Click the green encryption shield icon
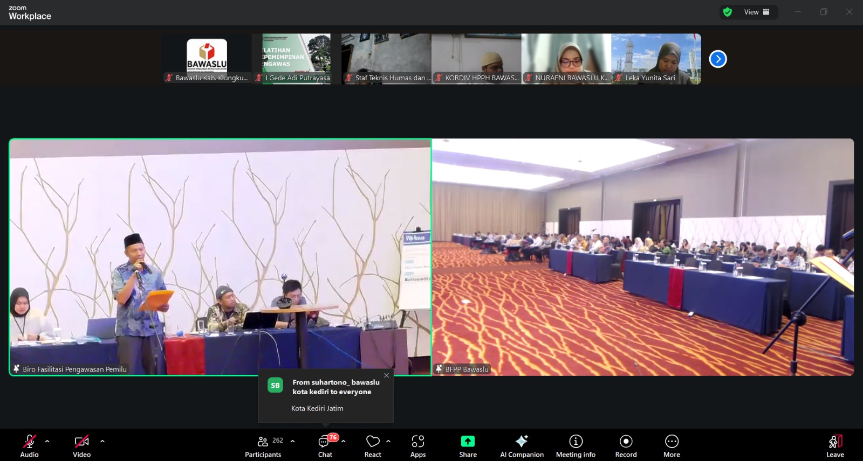863x461 pixels. (x=728, y=12)
